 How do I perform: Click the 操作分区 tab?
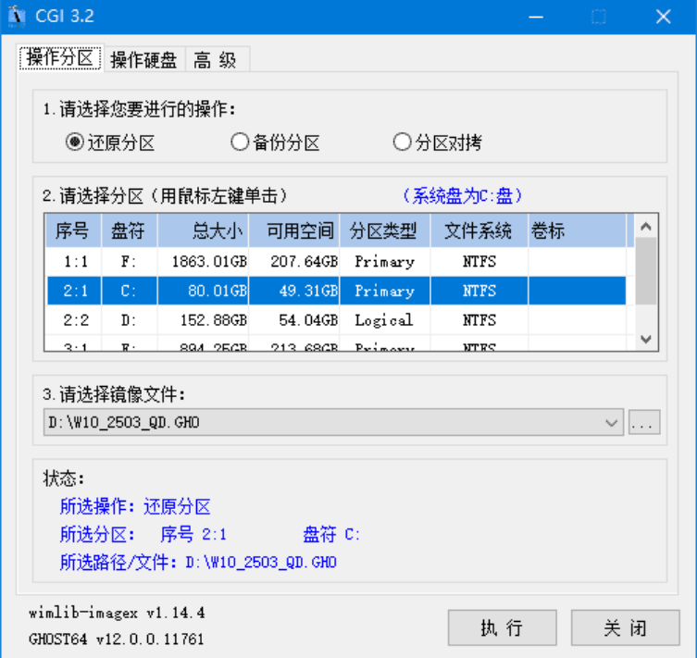[61, 58]
